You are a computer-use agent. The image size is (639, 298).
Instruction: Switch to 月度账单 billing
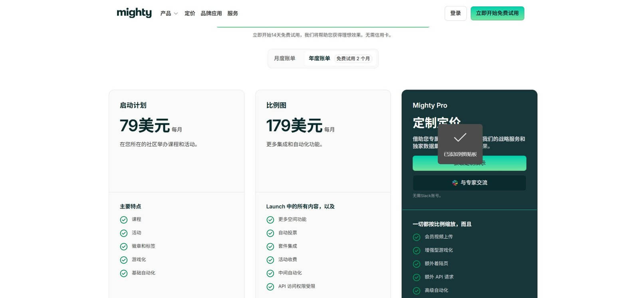(x=285, y=58)
